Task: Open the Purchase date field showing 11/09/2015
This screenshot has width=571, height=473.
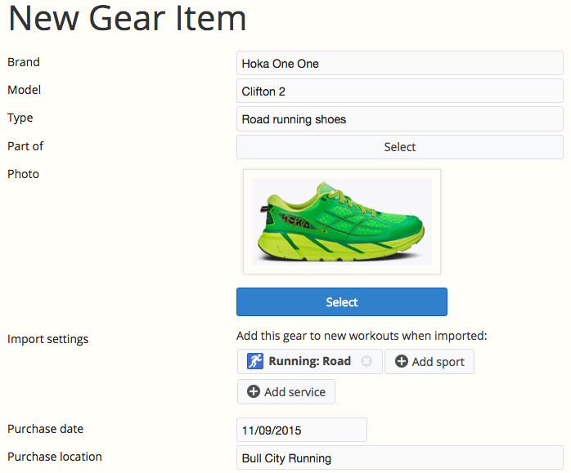Action: point(302,430)
